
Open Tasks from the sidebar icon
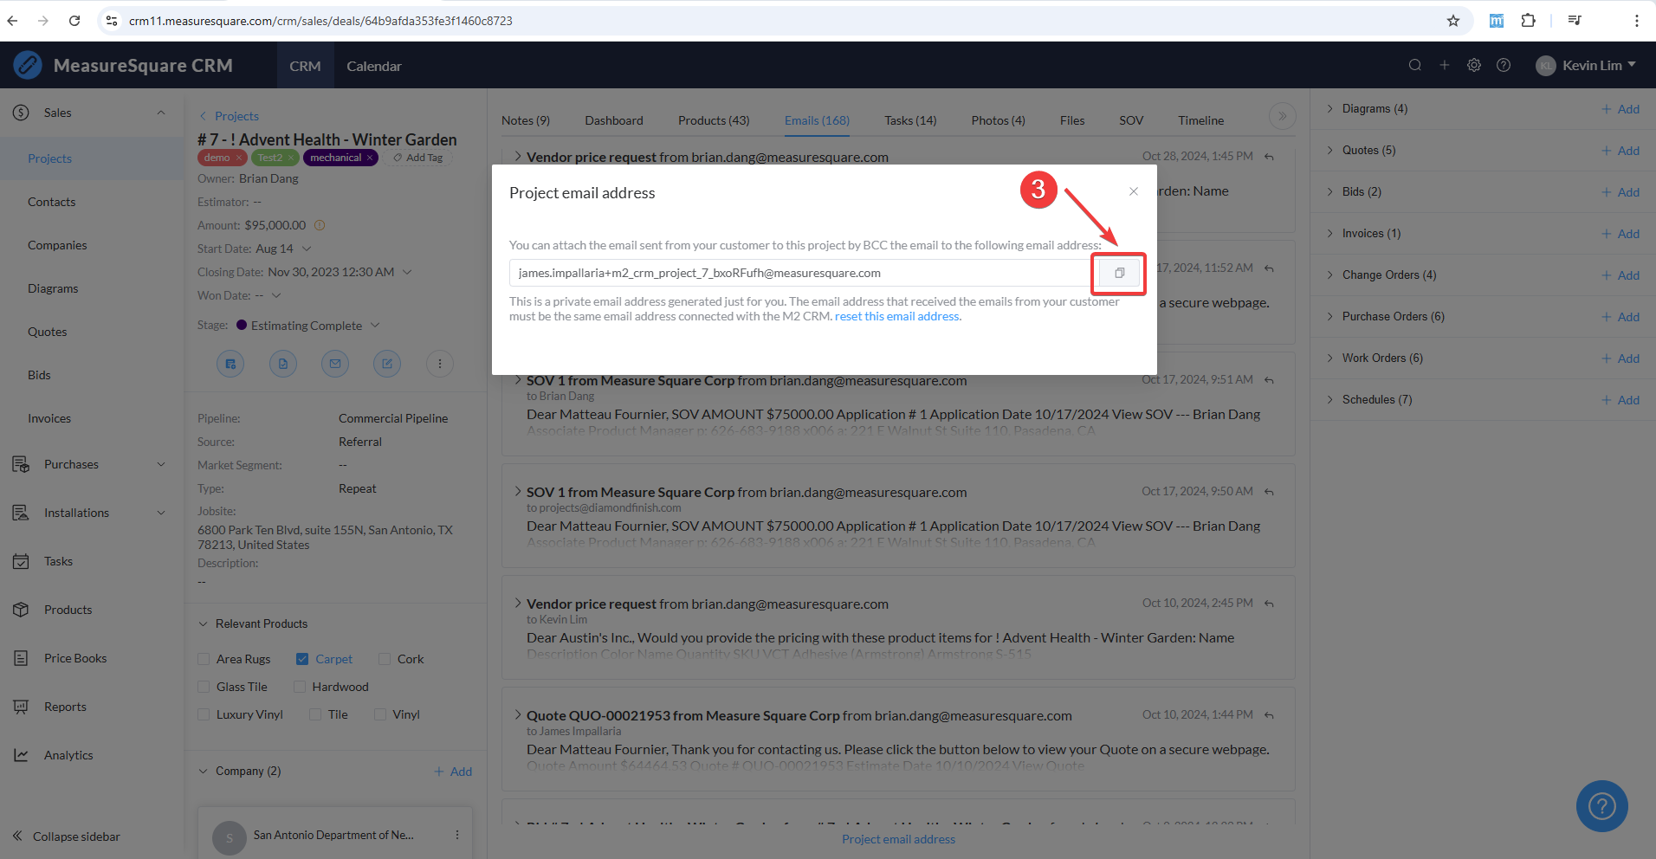[x=22, y=561]
